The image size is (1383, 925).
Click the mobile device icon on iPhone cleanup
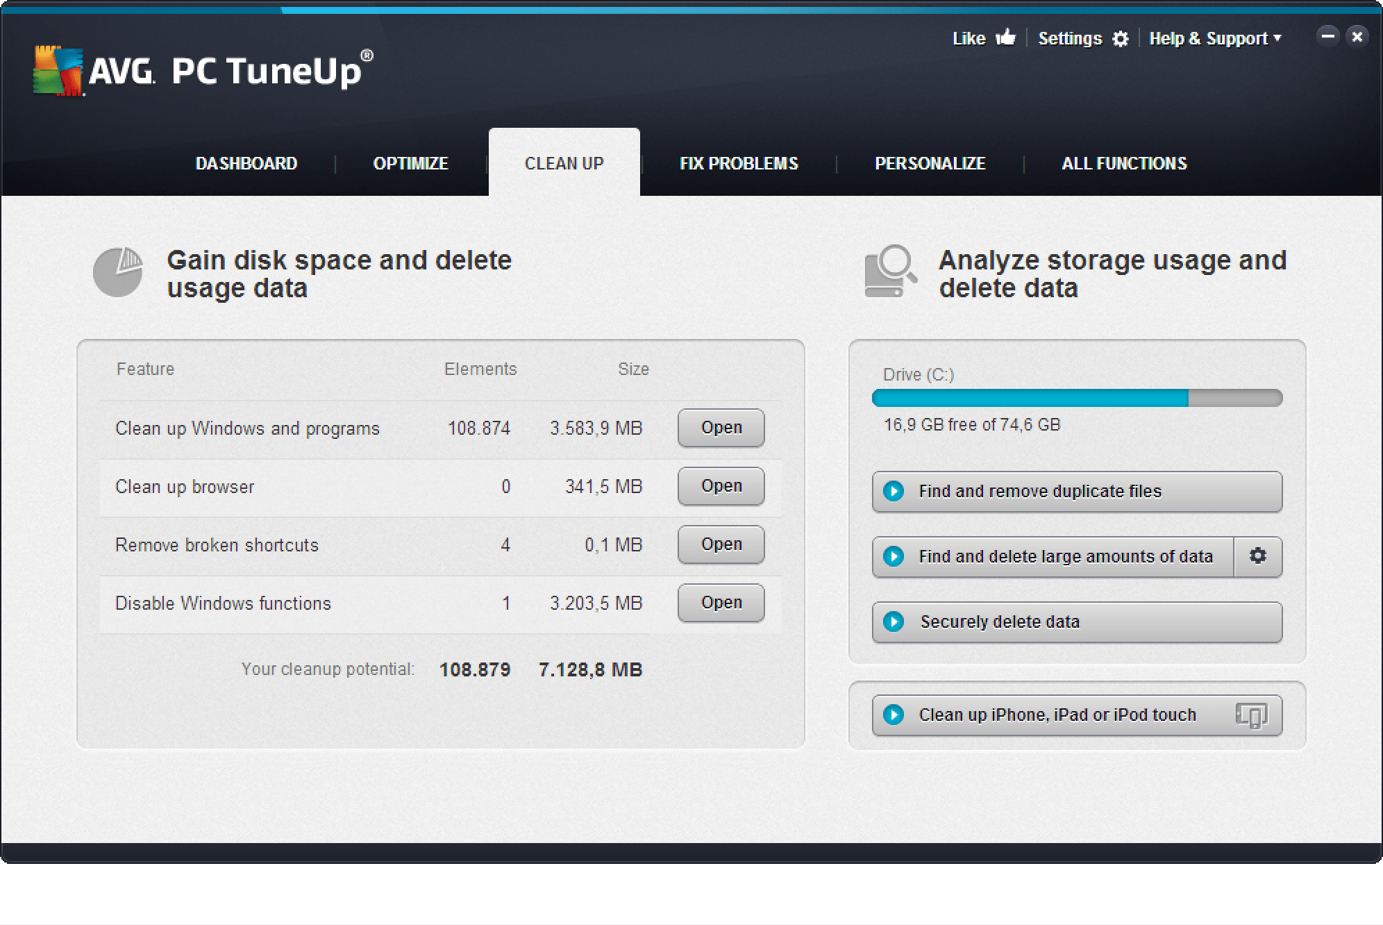click(x=1251, y=715)
